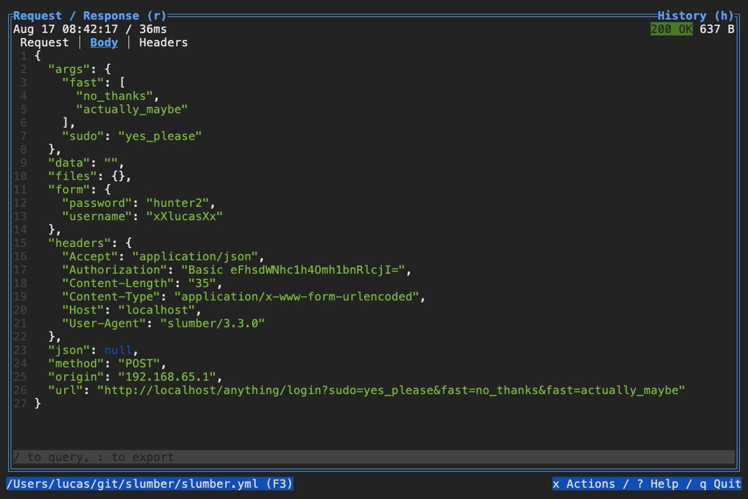Image resolution: width=748 pixels, height=499 pixels.
Task: Click the "Content-Length": "35" line
Action: [143, 283]
